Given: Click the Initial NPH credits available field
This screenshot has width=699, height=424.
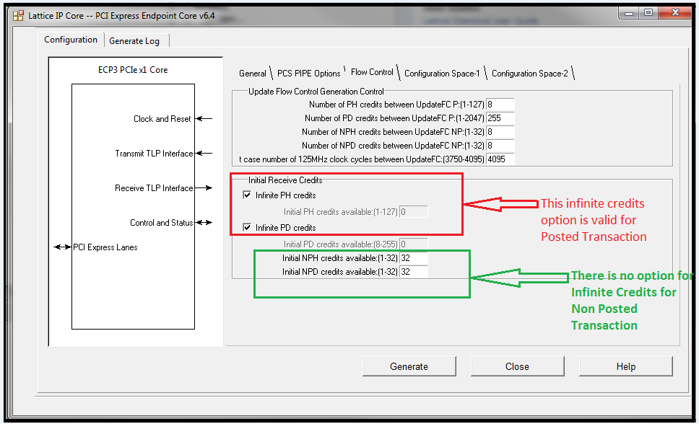Looking at the screenshot, I should [x=414, y=258].
